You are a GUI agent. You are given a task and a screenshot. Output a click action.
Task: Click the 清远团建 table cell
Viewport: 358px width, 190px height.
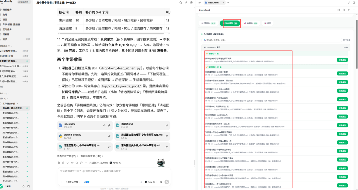click(65, 28)
